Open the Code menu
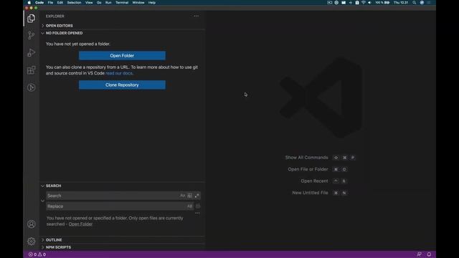 39,3
